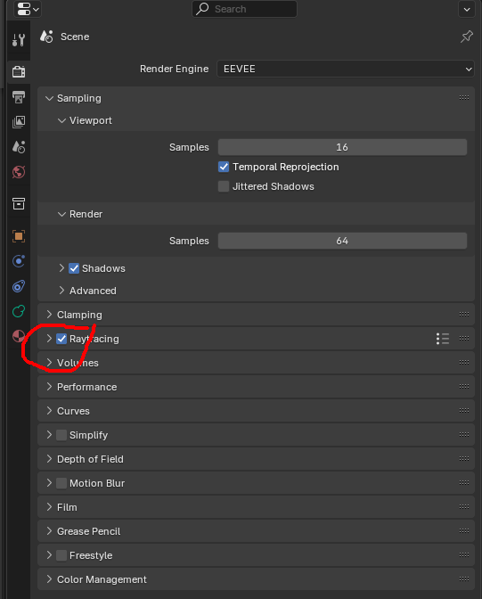Open the properties options dropdown arrow
The image size is (482, 599).
[467, 9]
